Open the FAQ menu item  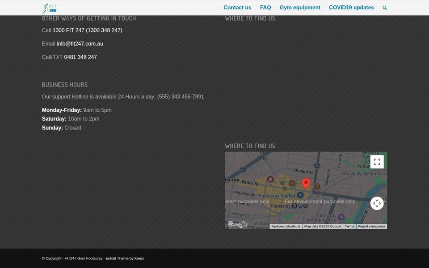click(265, 8)
